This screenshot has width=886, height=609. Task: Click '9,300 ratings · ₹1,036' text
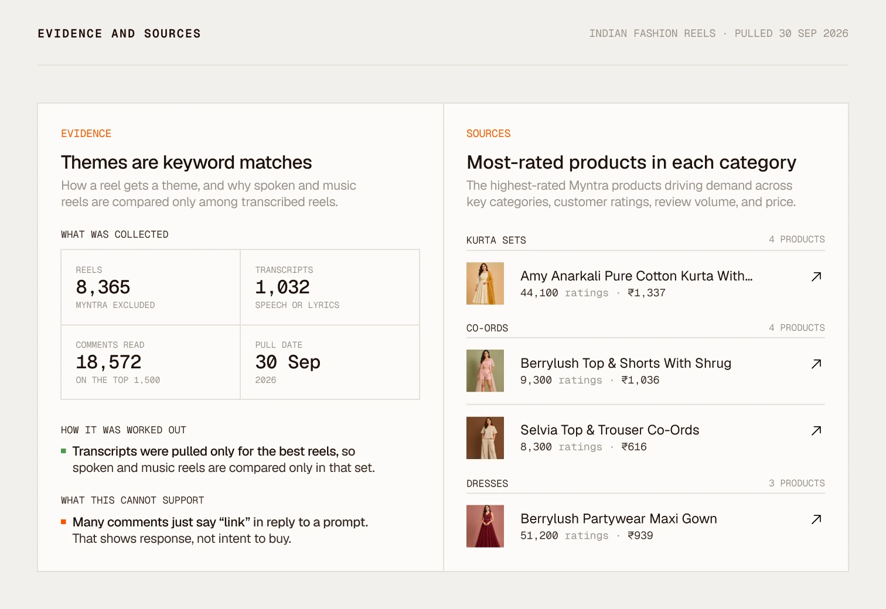[590, 380]
